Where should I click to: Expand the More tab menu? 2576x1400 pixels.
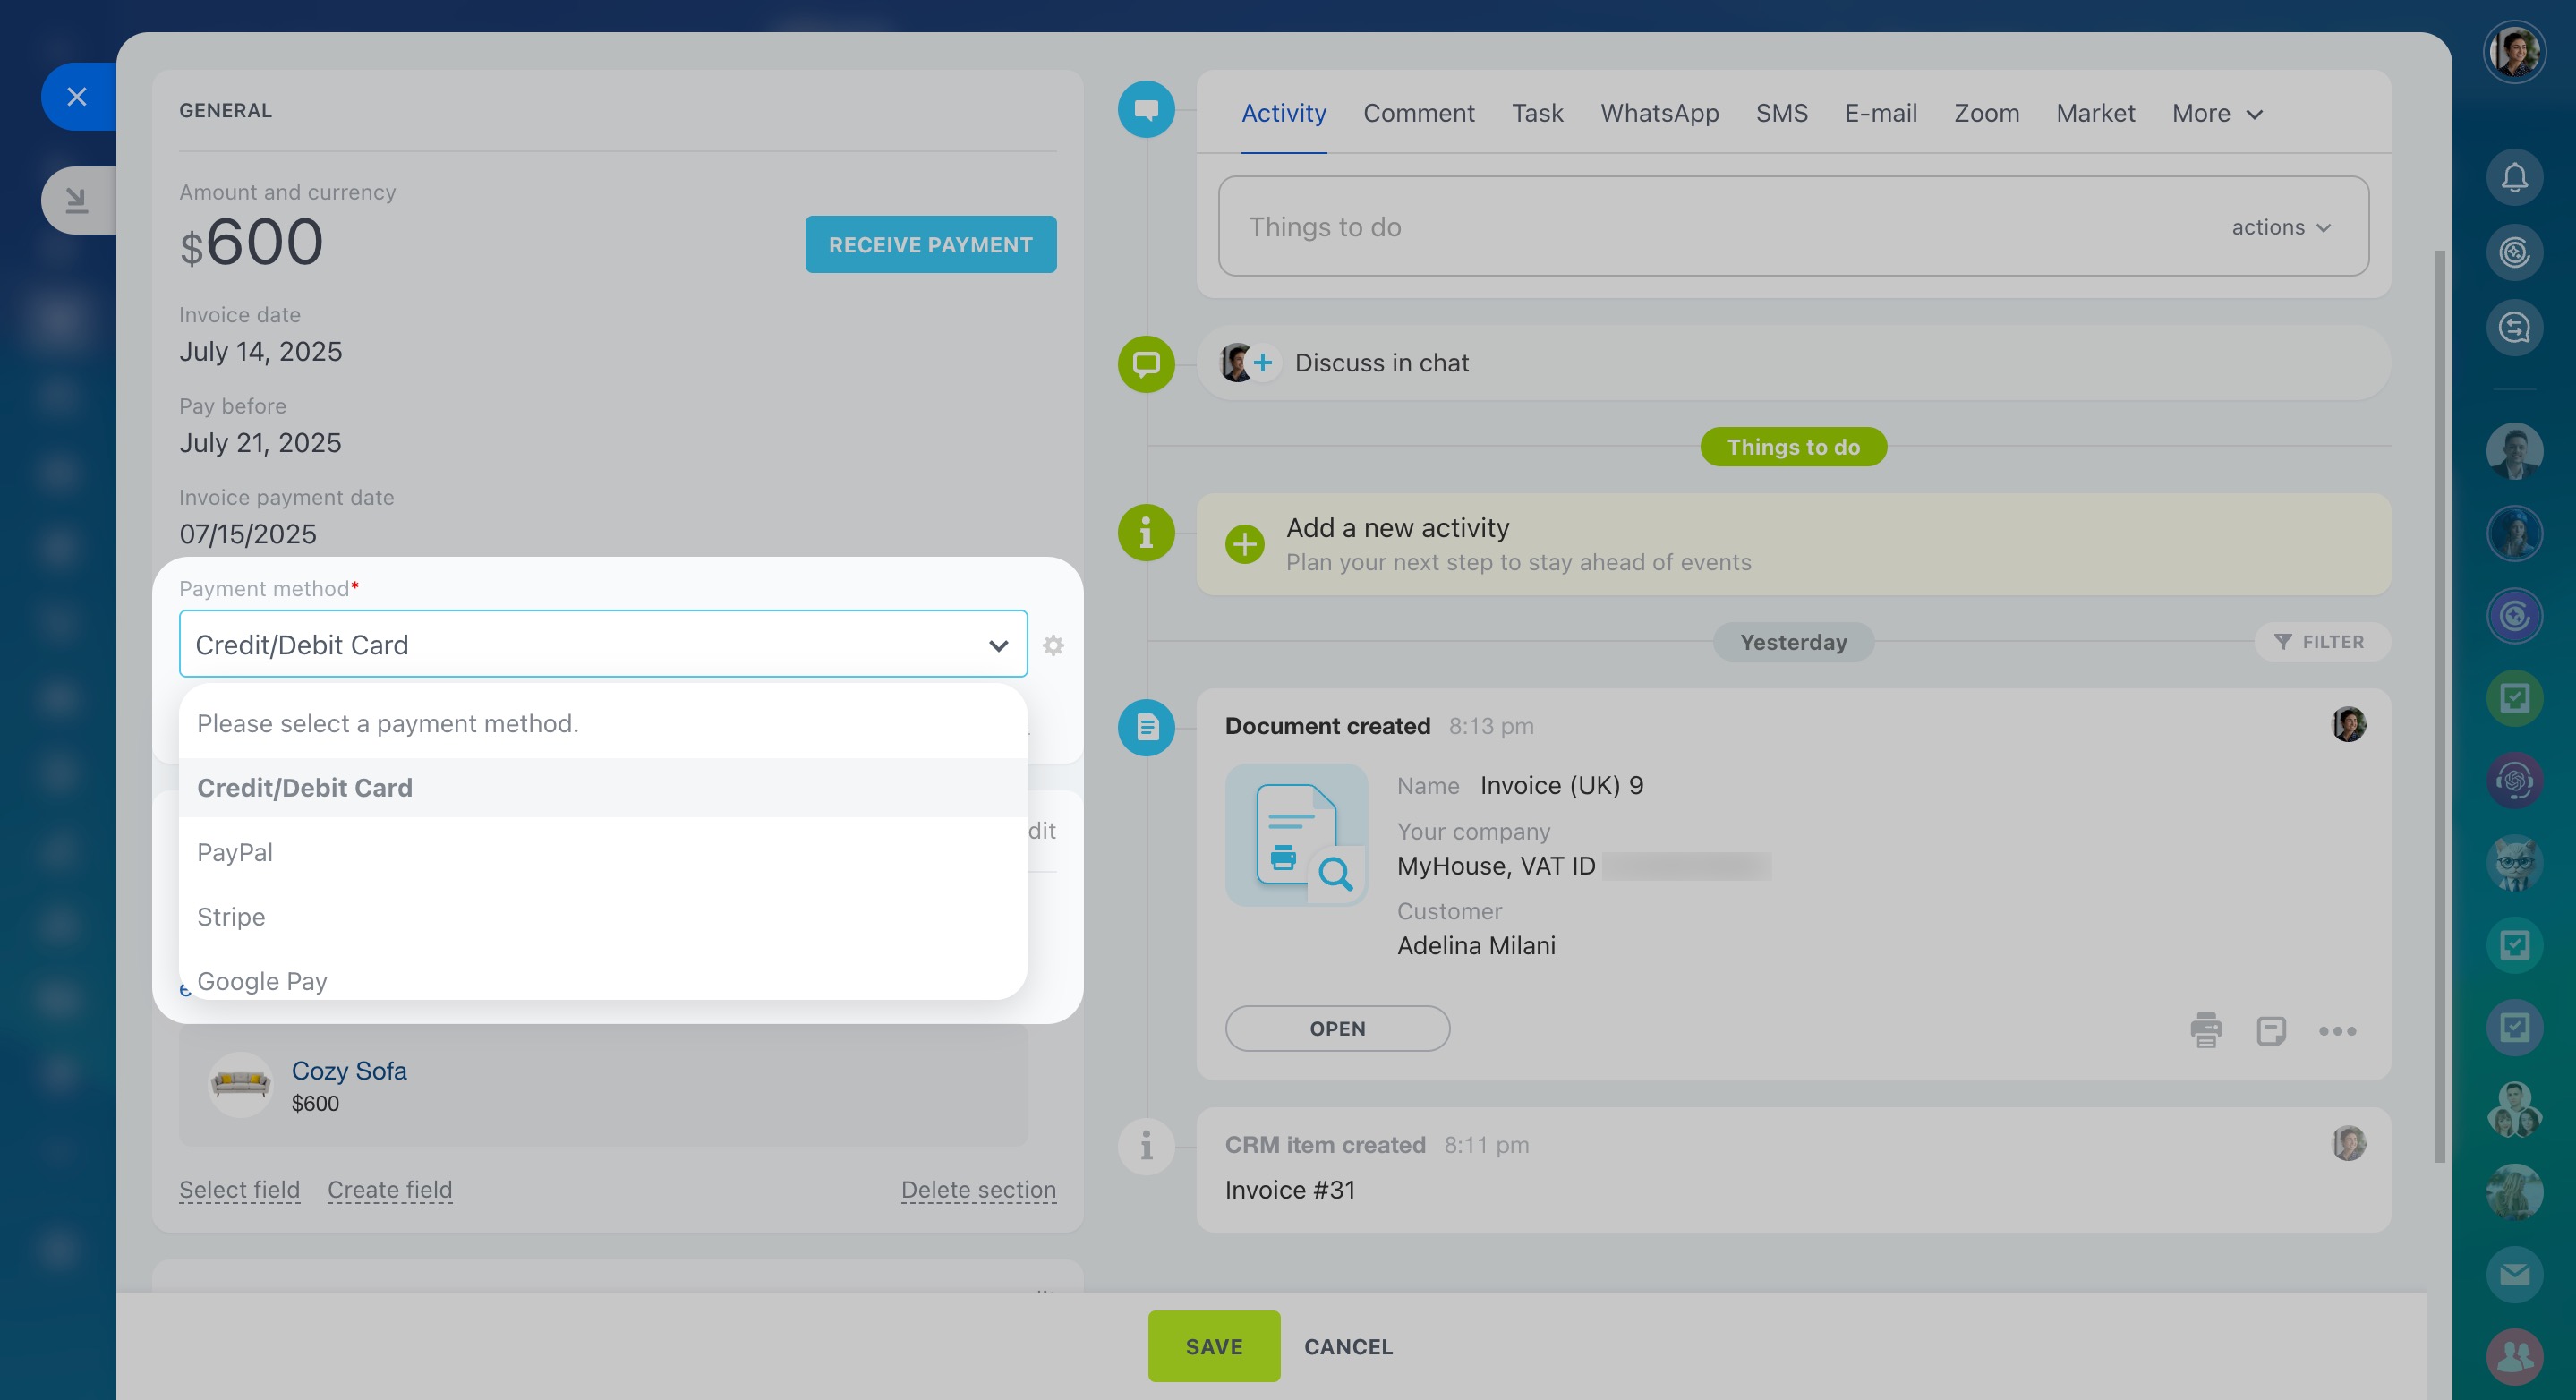coord(2216,114)
